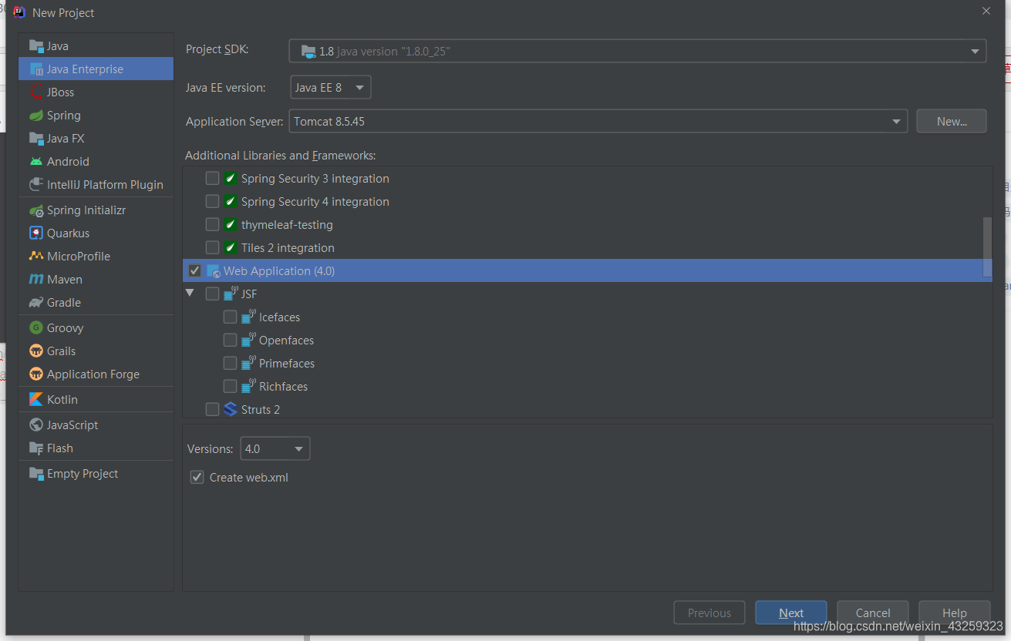The width and height of the screenshot is (1011, 641).
Task: Click the JavaScript globe icon
Action: coord(36,425)
